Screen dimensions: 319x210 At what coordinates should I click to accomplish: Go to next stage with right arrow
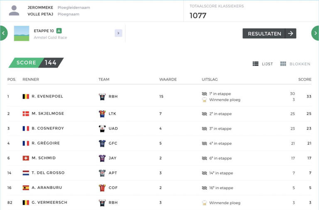pyautogui.click(x=316, y=33)
